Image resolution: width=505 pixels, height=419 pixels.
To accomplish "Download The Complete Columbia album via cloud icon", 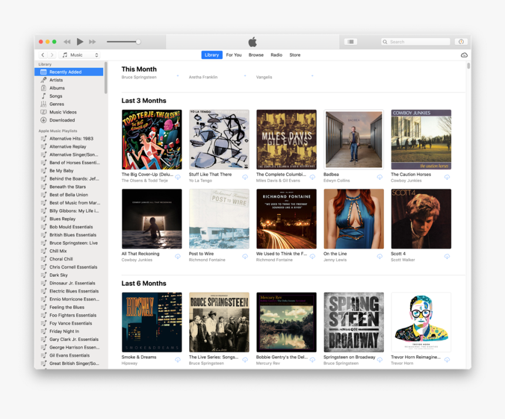I will click(x=312, y=177).
